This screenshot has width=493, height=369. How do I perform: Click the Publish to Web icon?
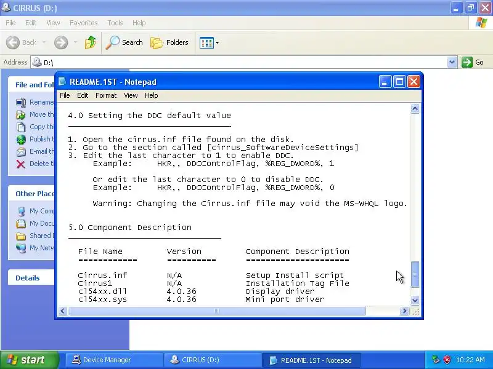[21, 140]
